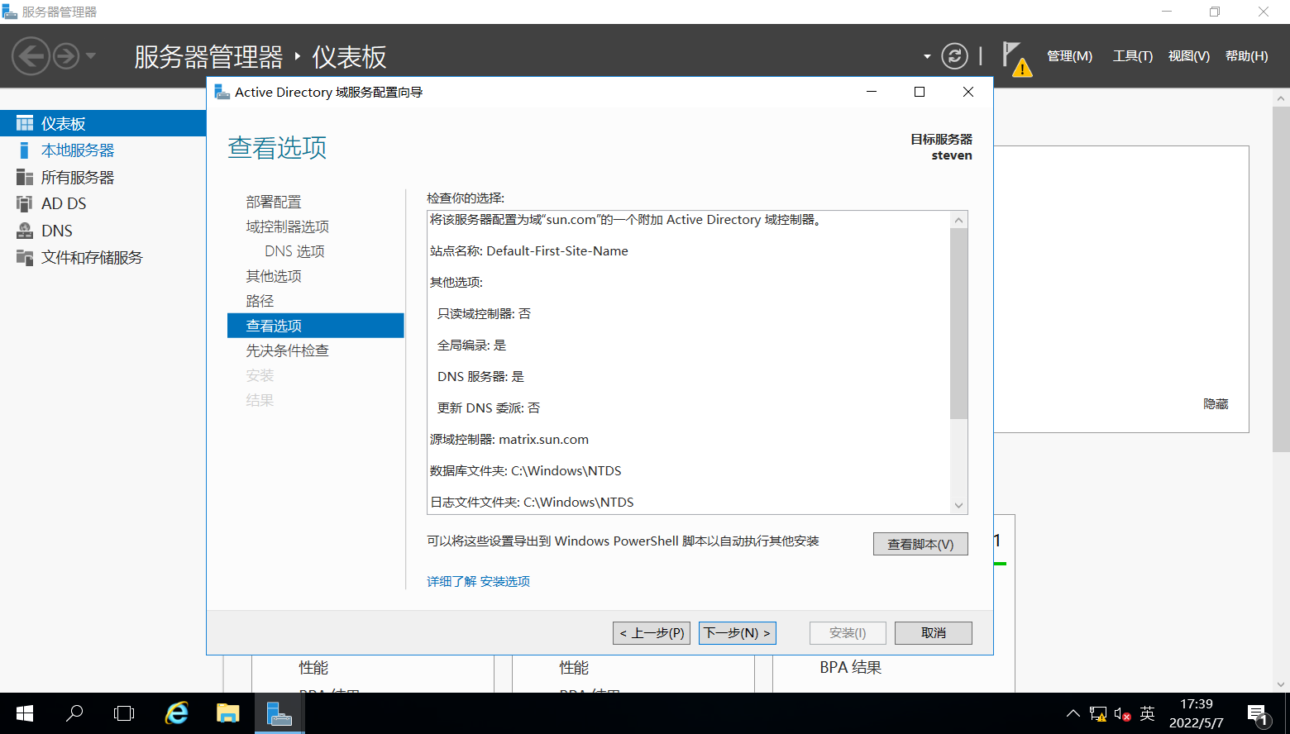The height and width of the screenshot is (734, 1290).
Task: Click the line DNS 服务器: 是
Action: pyautogui.click(x=481, y=377)
